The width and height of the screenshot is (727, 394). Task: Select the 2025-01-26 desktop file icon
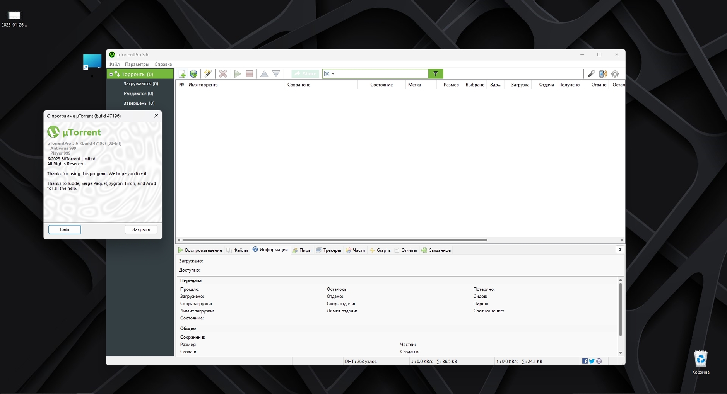point(14,19)
